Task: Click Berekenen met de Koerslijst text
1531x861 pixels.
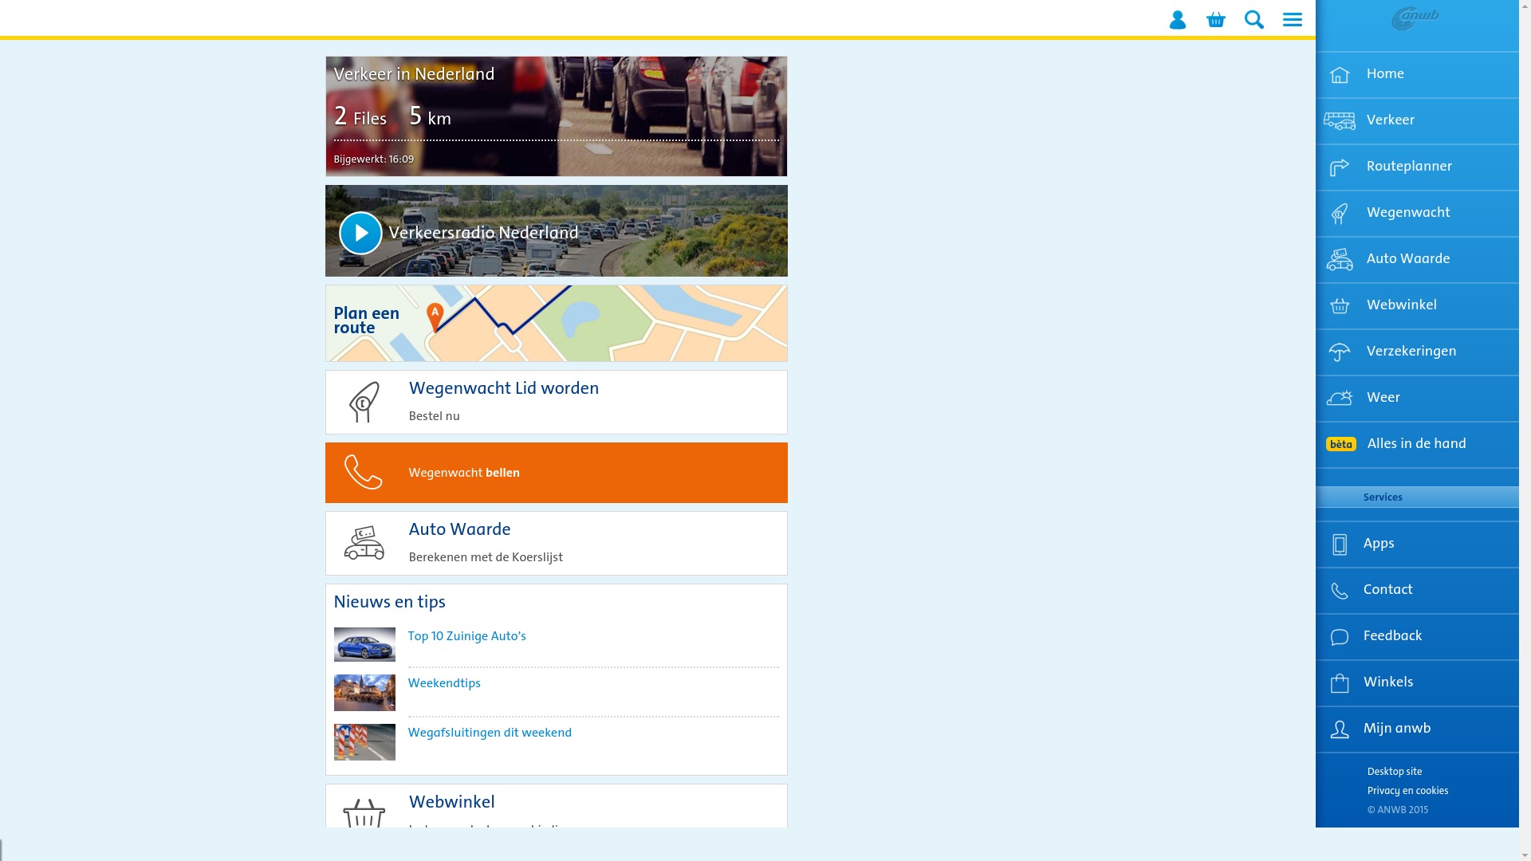Action: click(486, 557)
